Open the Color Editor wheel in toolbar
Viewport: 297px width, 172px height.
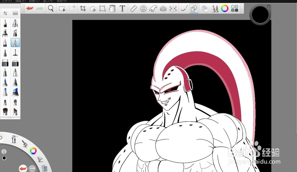point(225,8)
